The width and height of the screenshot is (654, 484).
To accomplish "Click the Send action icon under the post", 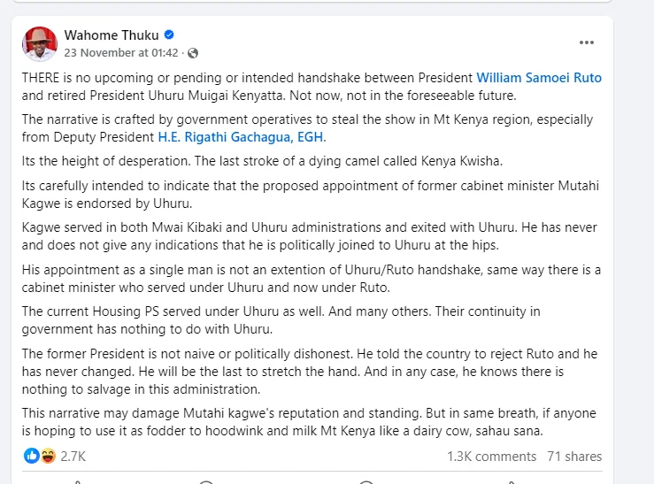I will pos(365,482).
